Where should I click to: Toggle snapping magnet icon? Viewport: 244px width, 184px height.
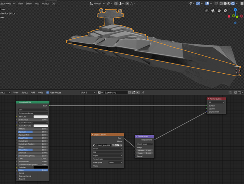tap(116, 3)
